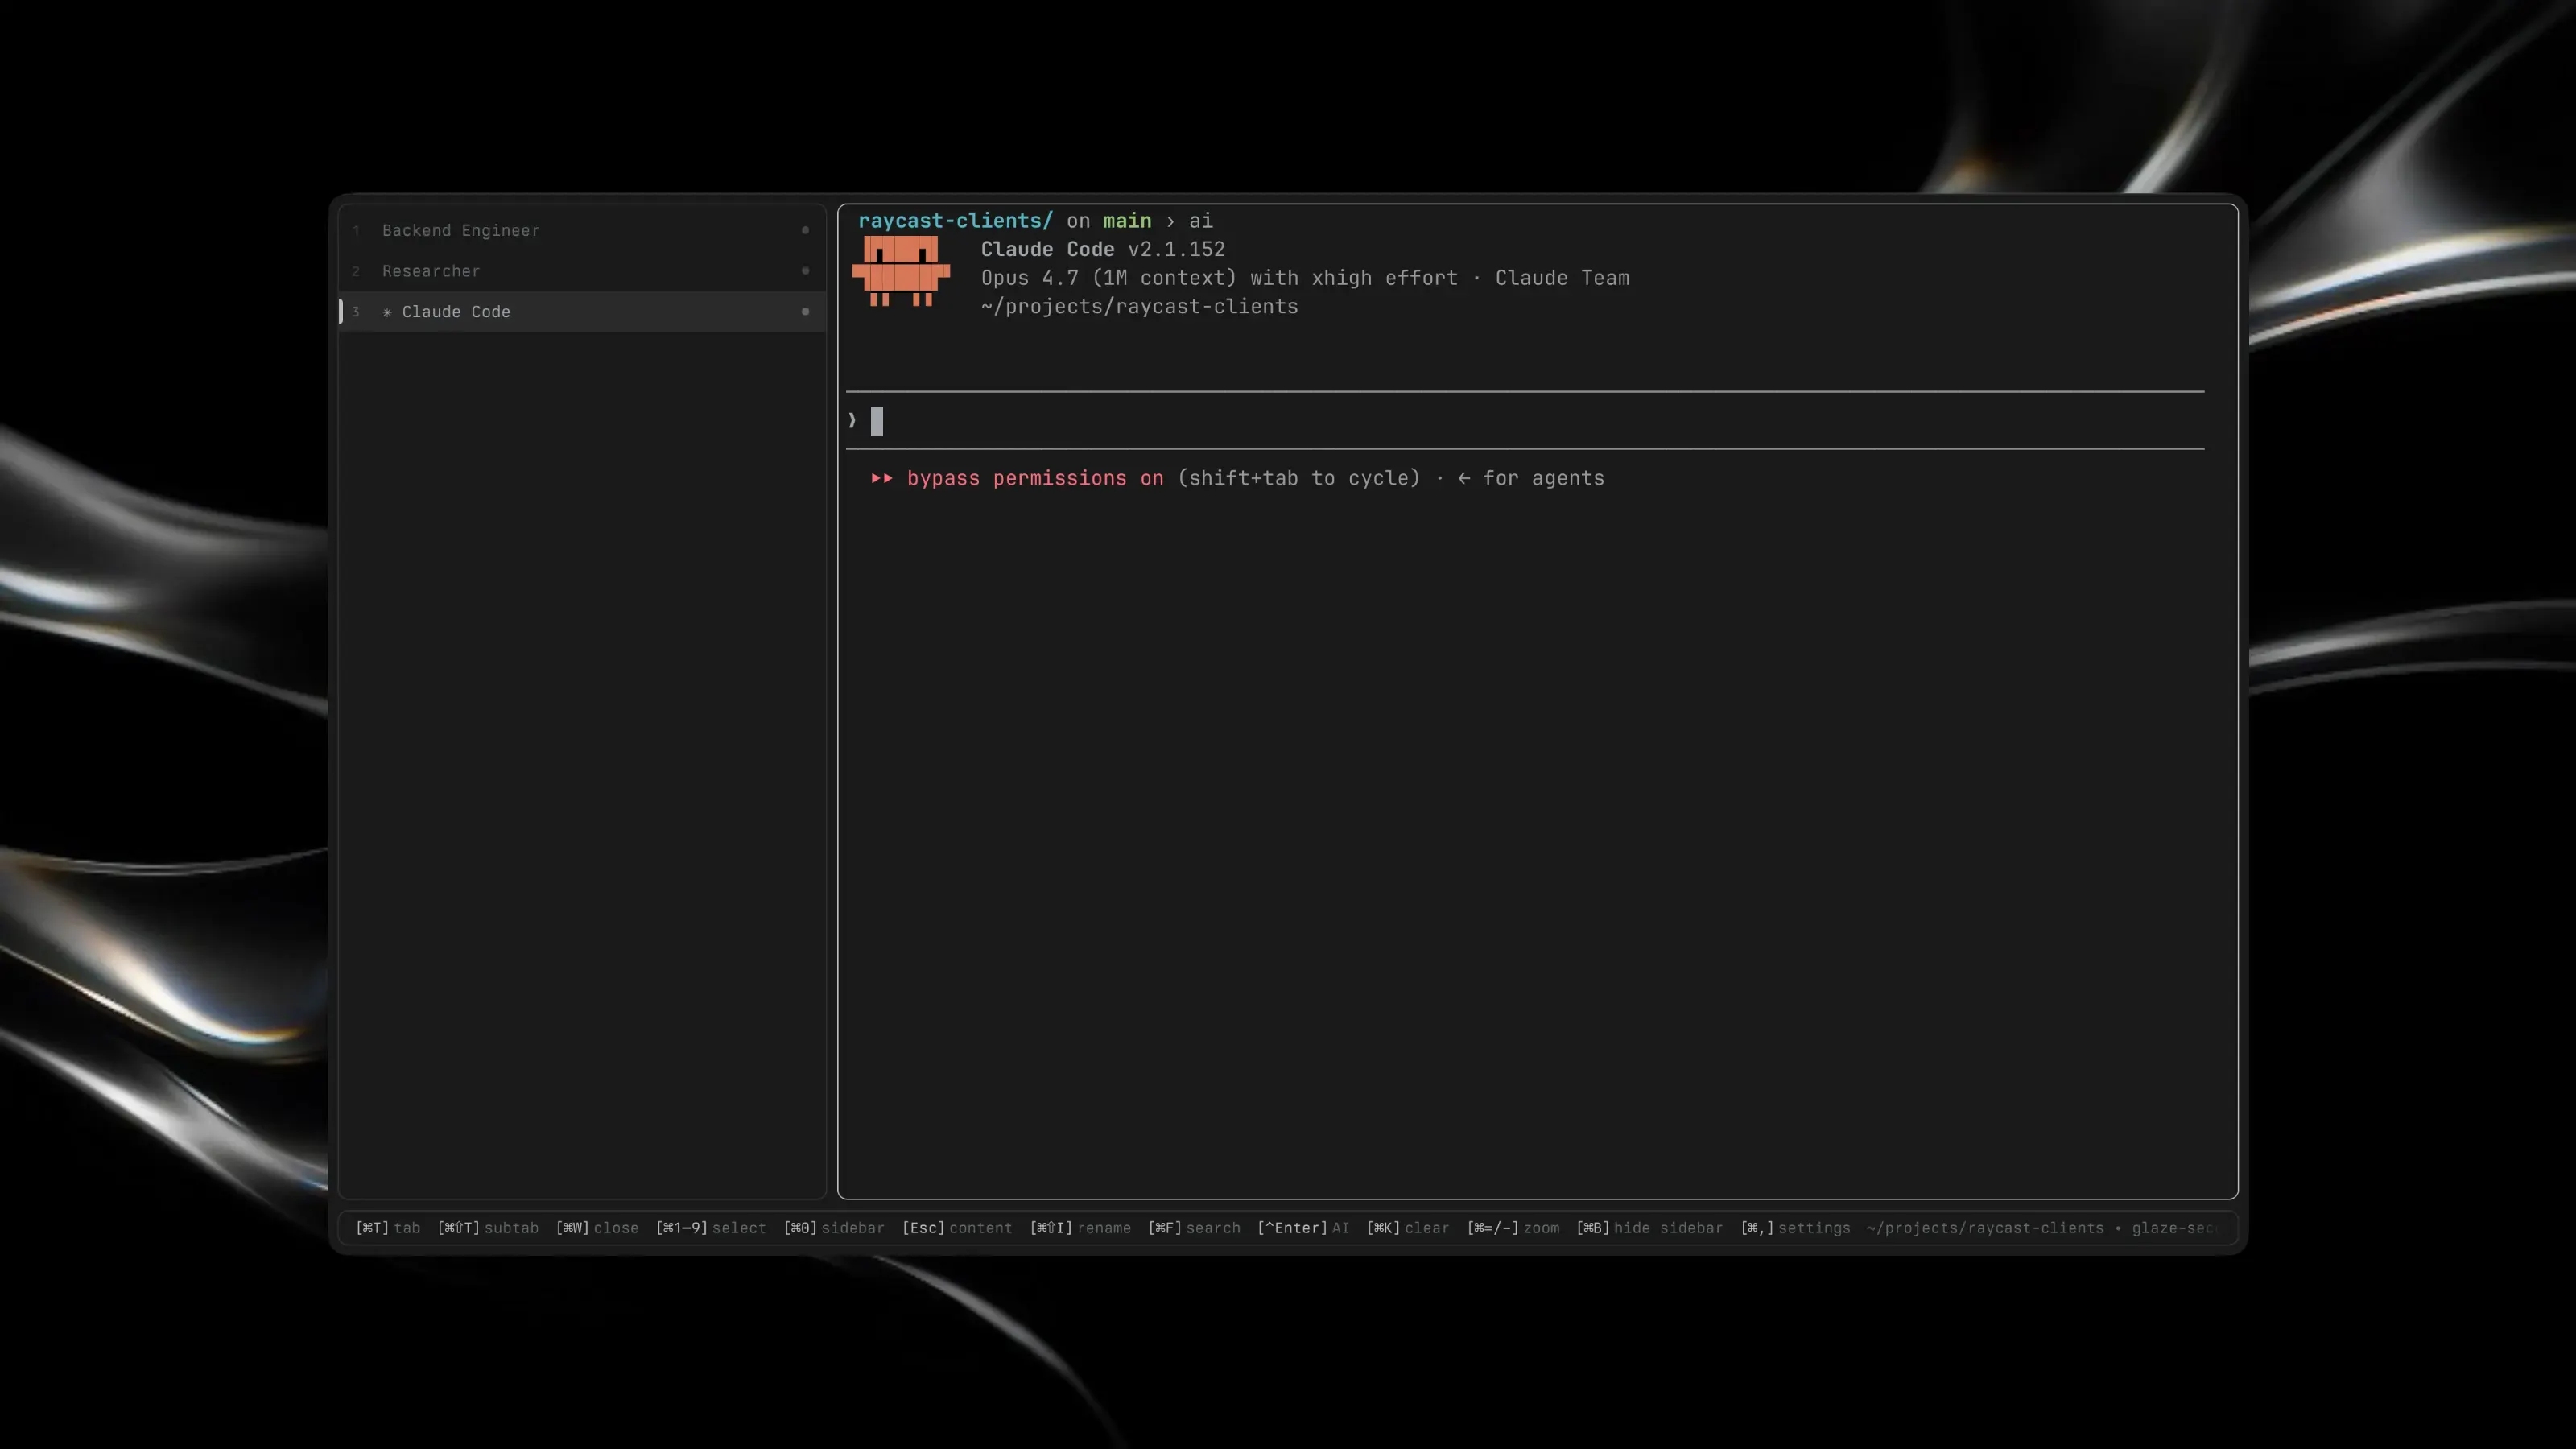Click the bypass permissions on indicator
The image size is (2576, 1449).
pyautogui.click(x=1035, y=478)
